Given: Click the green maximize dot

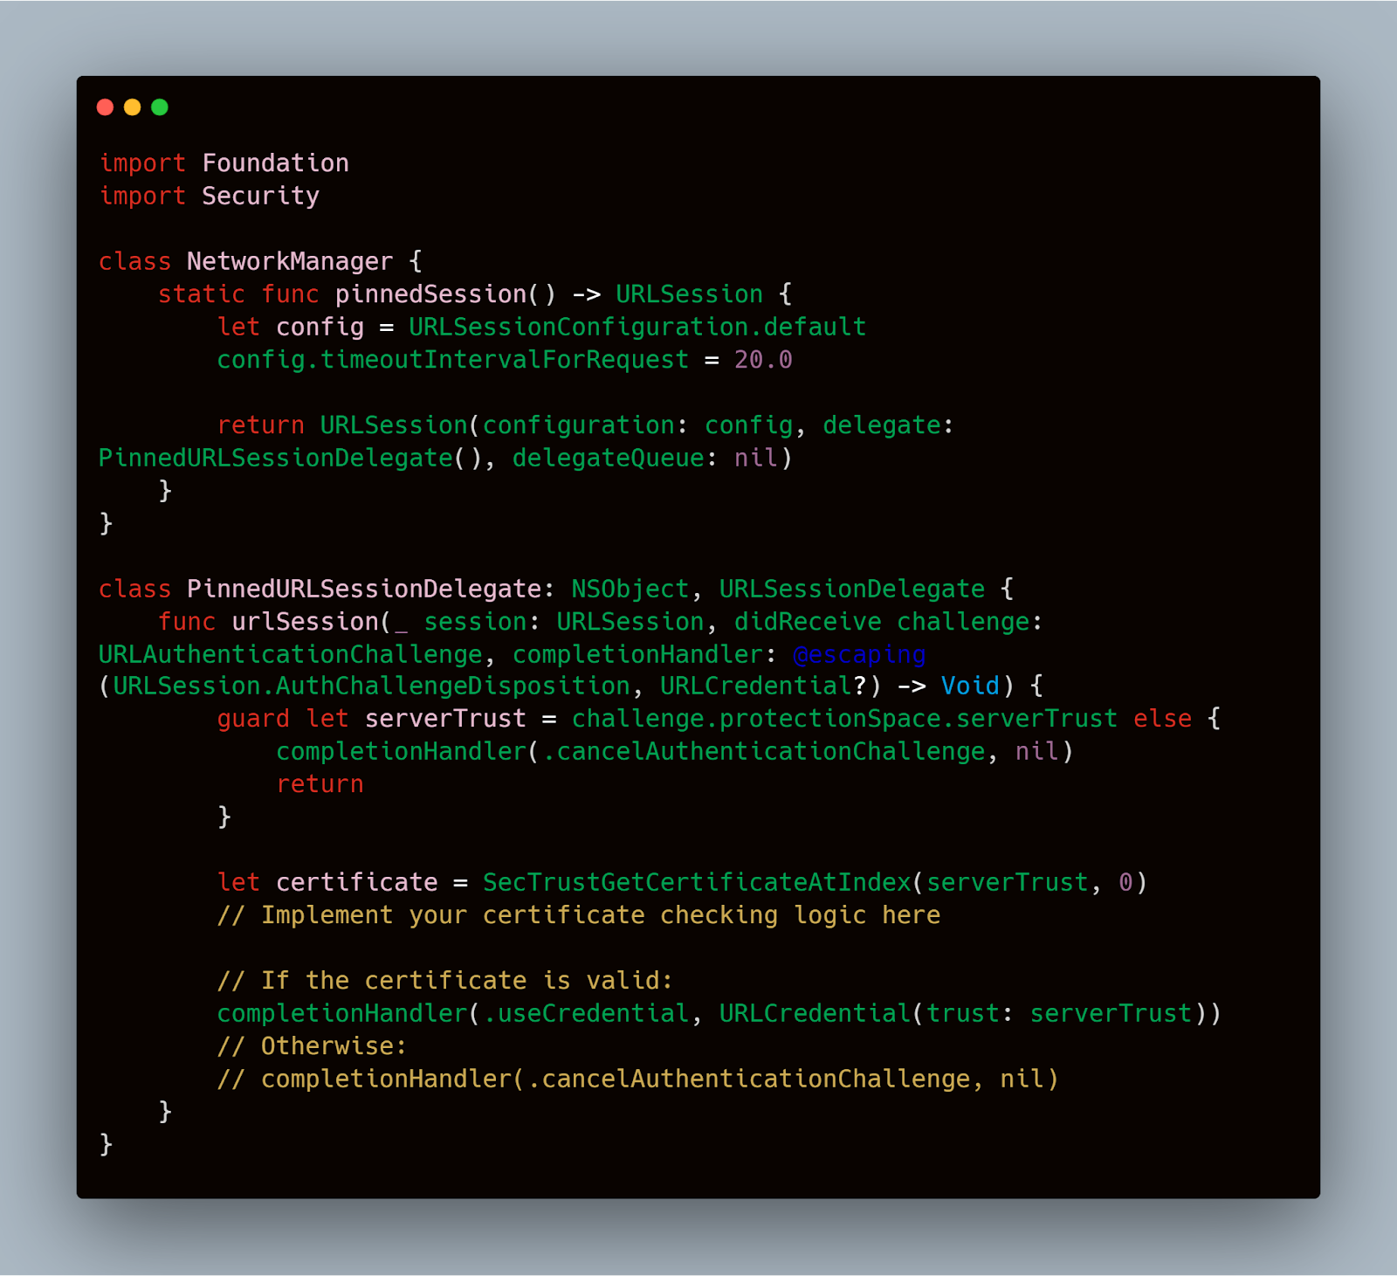Looking at the screenshot, I should tap(160, 107).
